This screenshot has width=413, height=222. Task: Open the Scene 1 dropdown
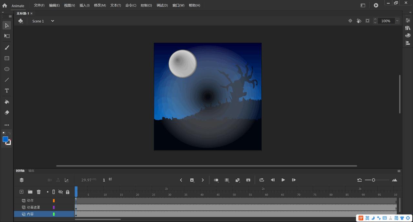click(x=52, y=21)
